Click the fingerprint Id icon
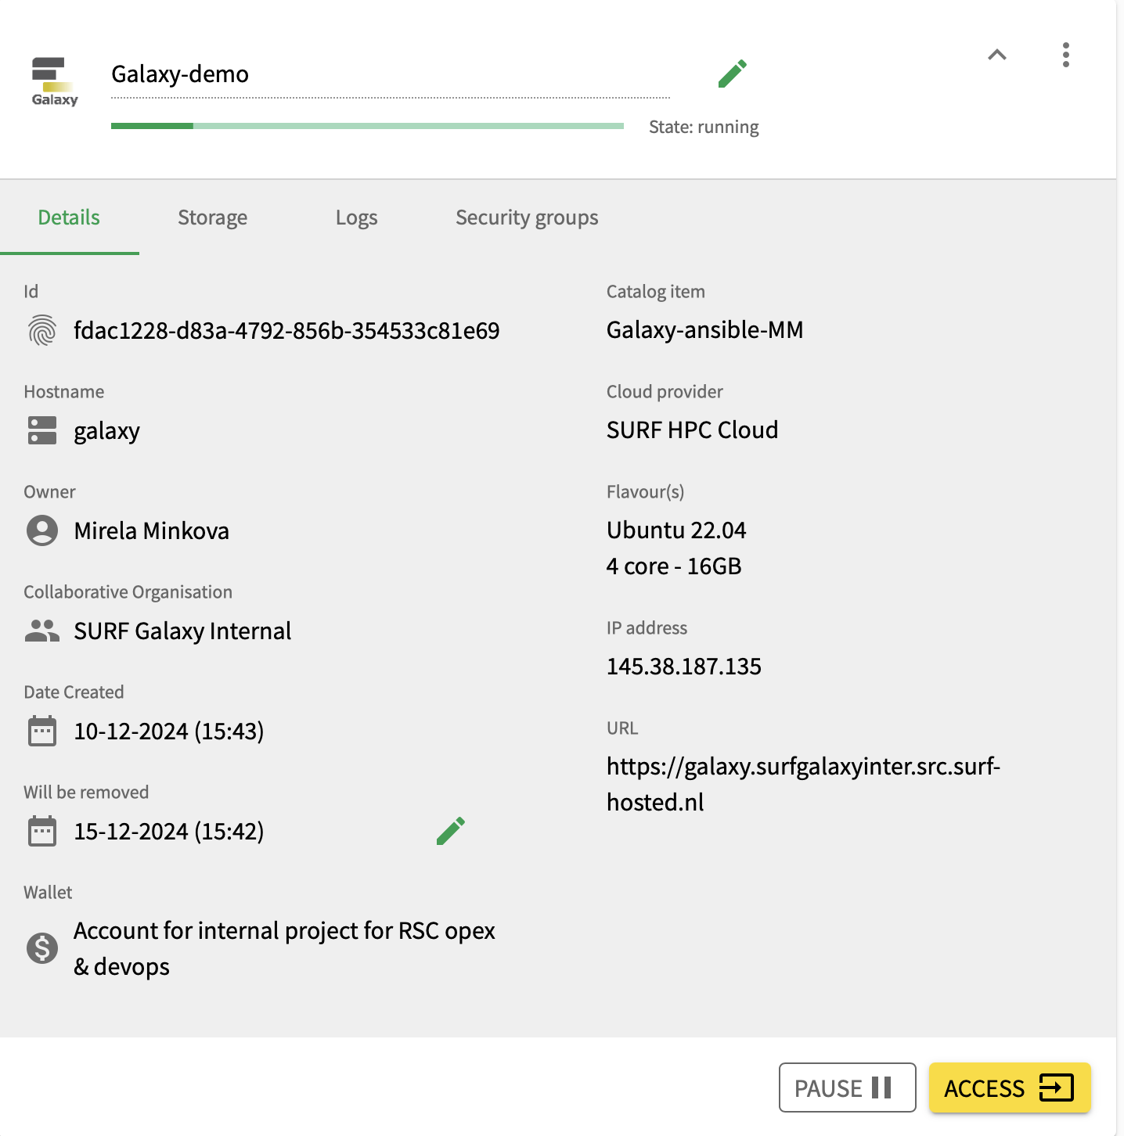 point(42,331)
